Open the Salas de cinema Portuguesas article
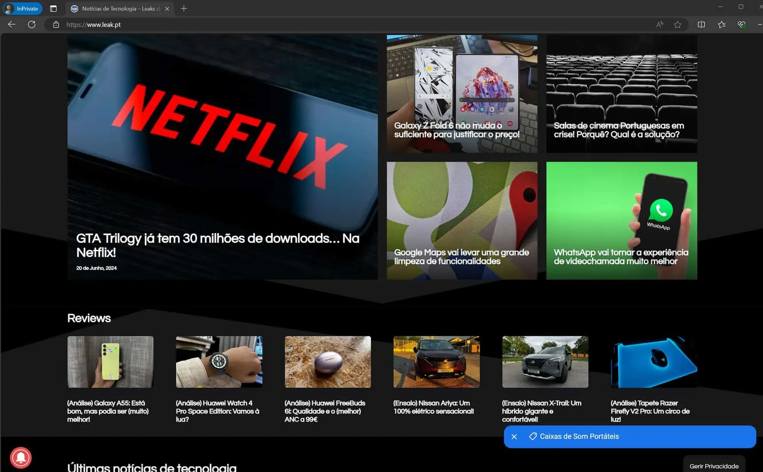Viewport: 763px width, 472px height. (x=622, y=94)
